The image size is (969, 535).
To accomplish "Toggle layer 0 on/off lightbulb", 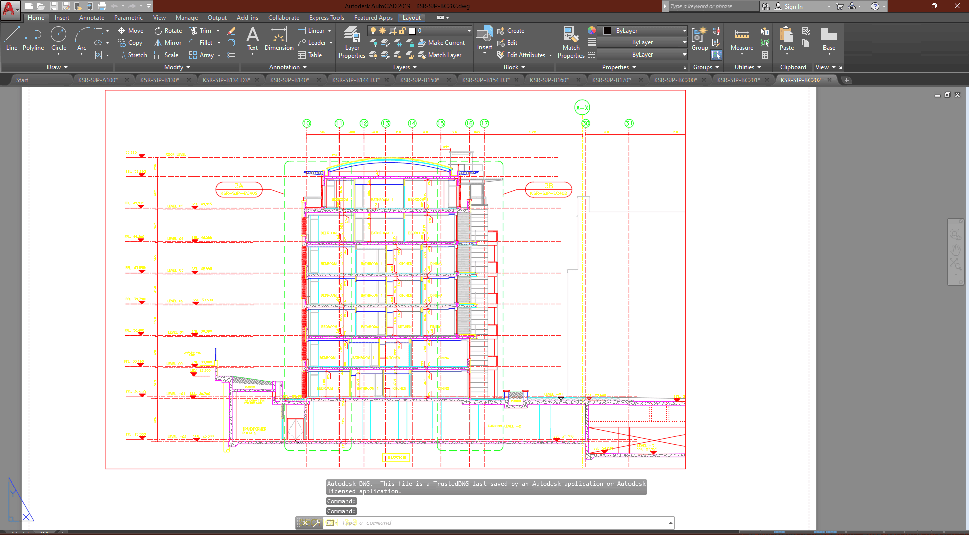I will tap(373, 31).
